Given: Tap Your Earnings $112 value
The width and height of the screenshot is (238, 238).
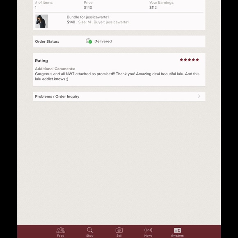Looking at the screenshot, I should (x=153, y=7).
